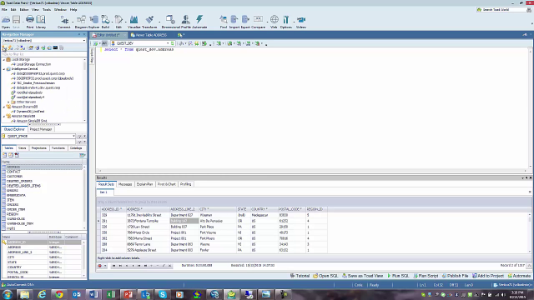
Task: Click the Excel icon in taskbar
Action: (x=111, y=294)
